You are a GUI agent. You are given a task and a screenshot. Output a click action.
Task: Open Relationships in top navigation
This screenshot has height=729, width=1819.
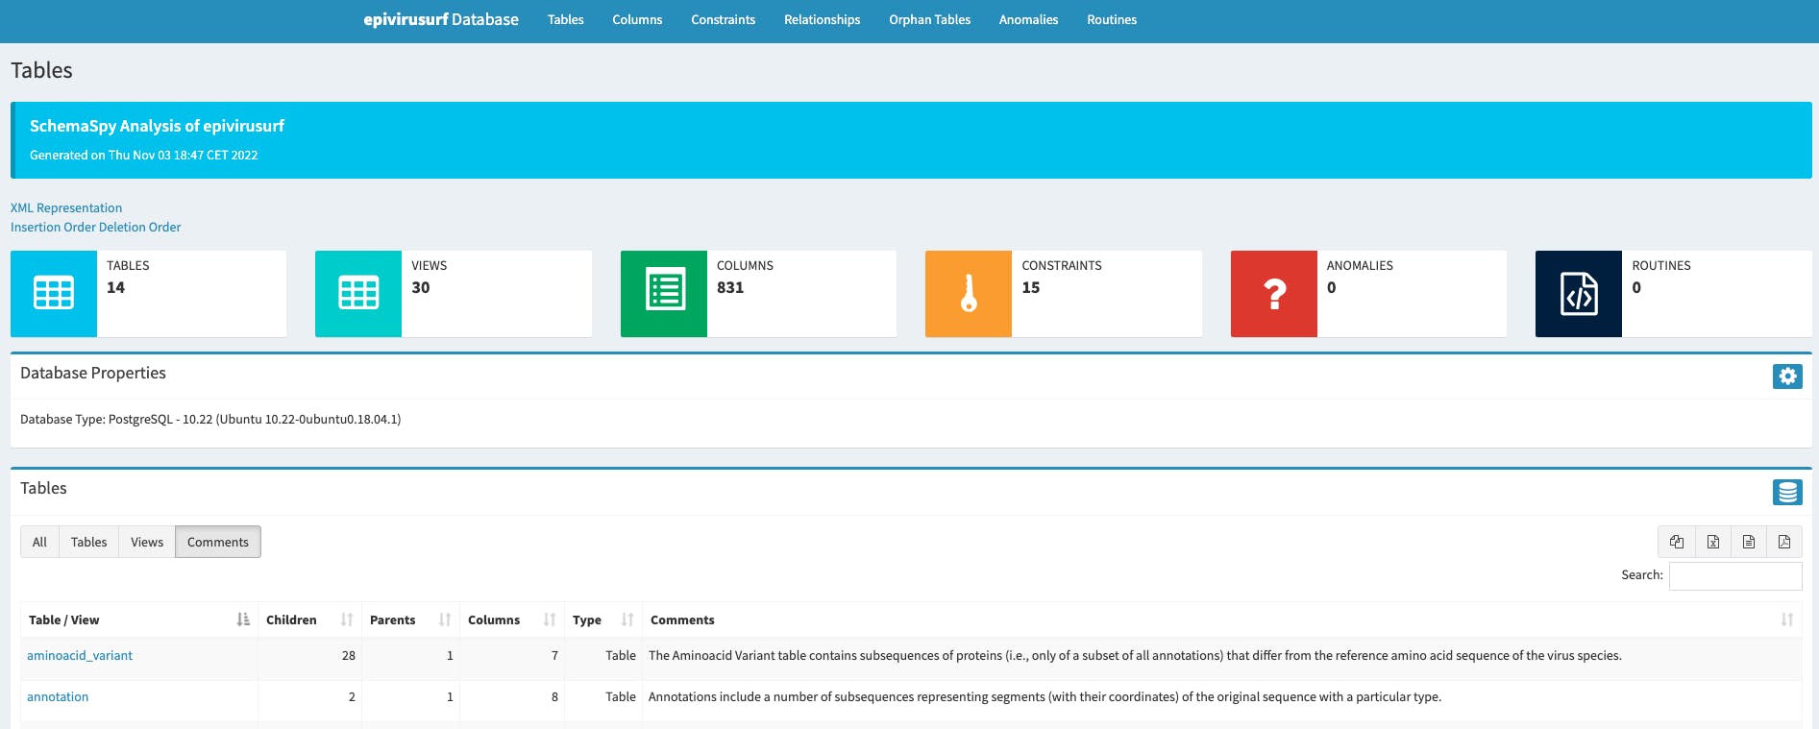[822, 19]
